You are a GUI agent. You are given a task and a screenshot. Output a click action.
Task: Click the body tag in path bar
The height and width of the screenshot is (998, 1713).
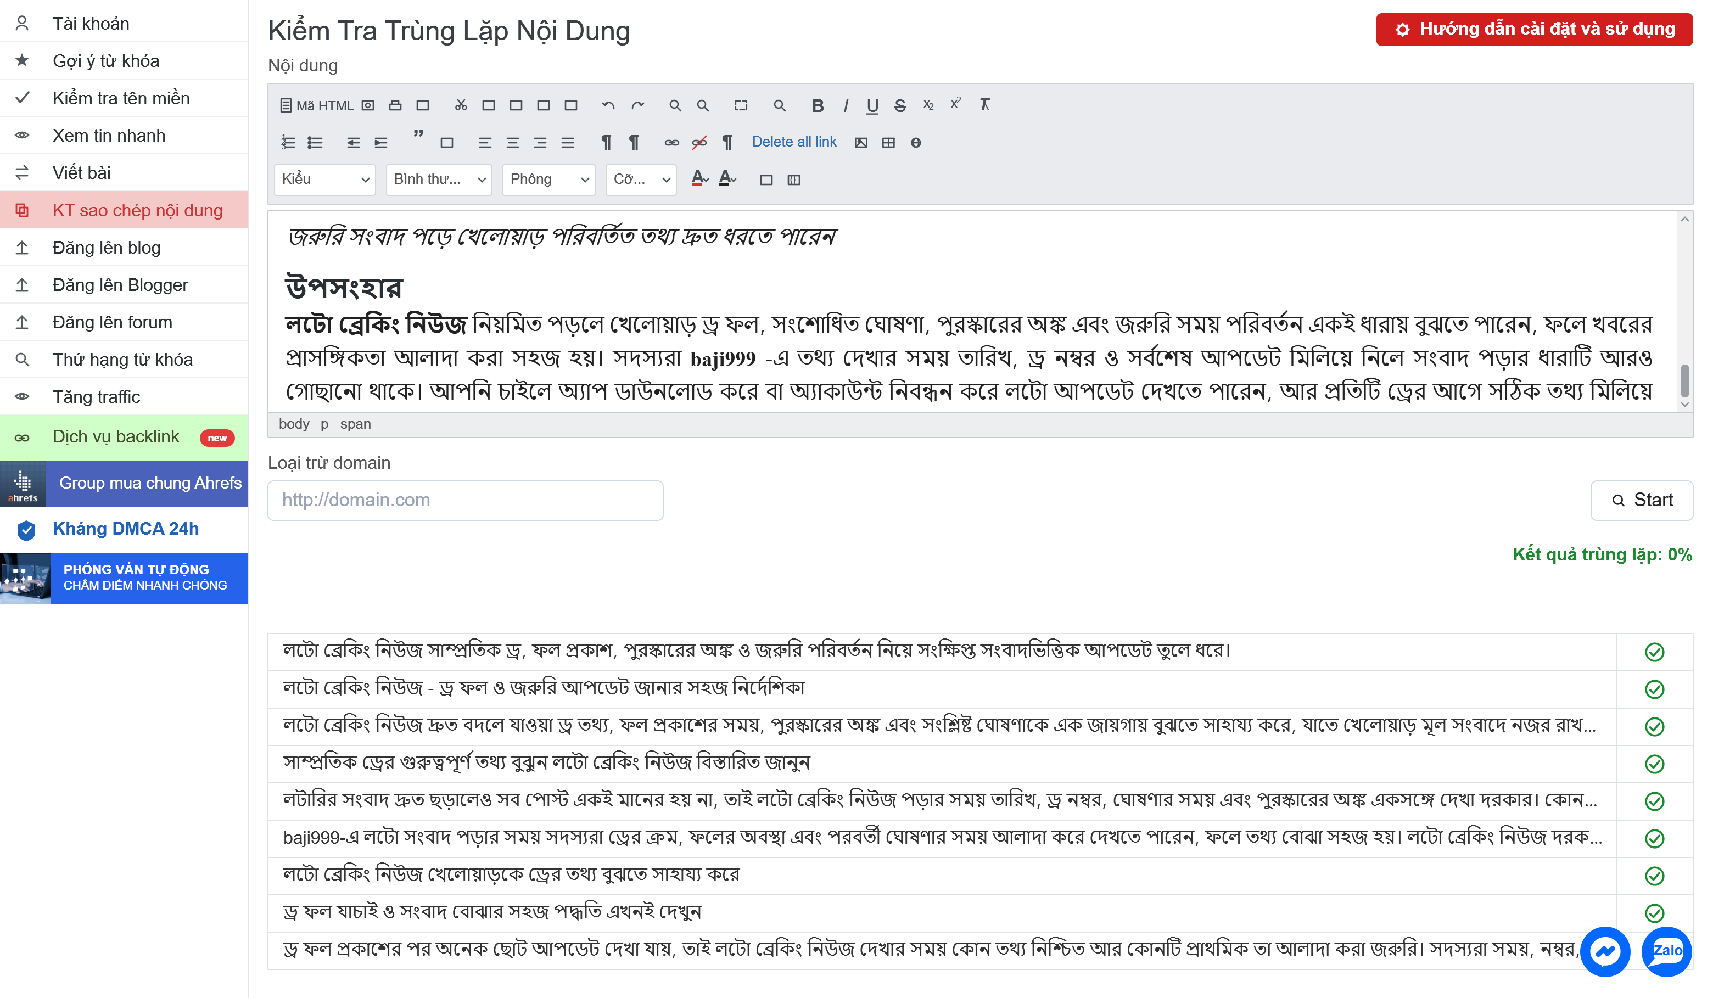[294, 424]
